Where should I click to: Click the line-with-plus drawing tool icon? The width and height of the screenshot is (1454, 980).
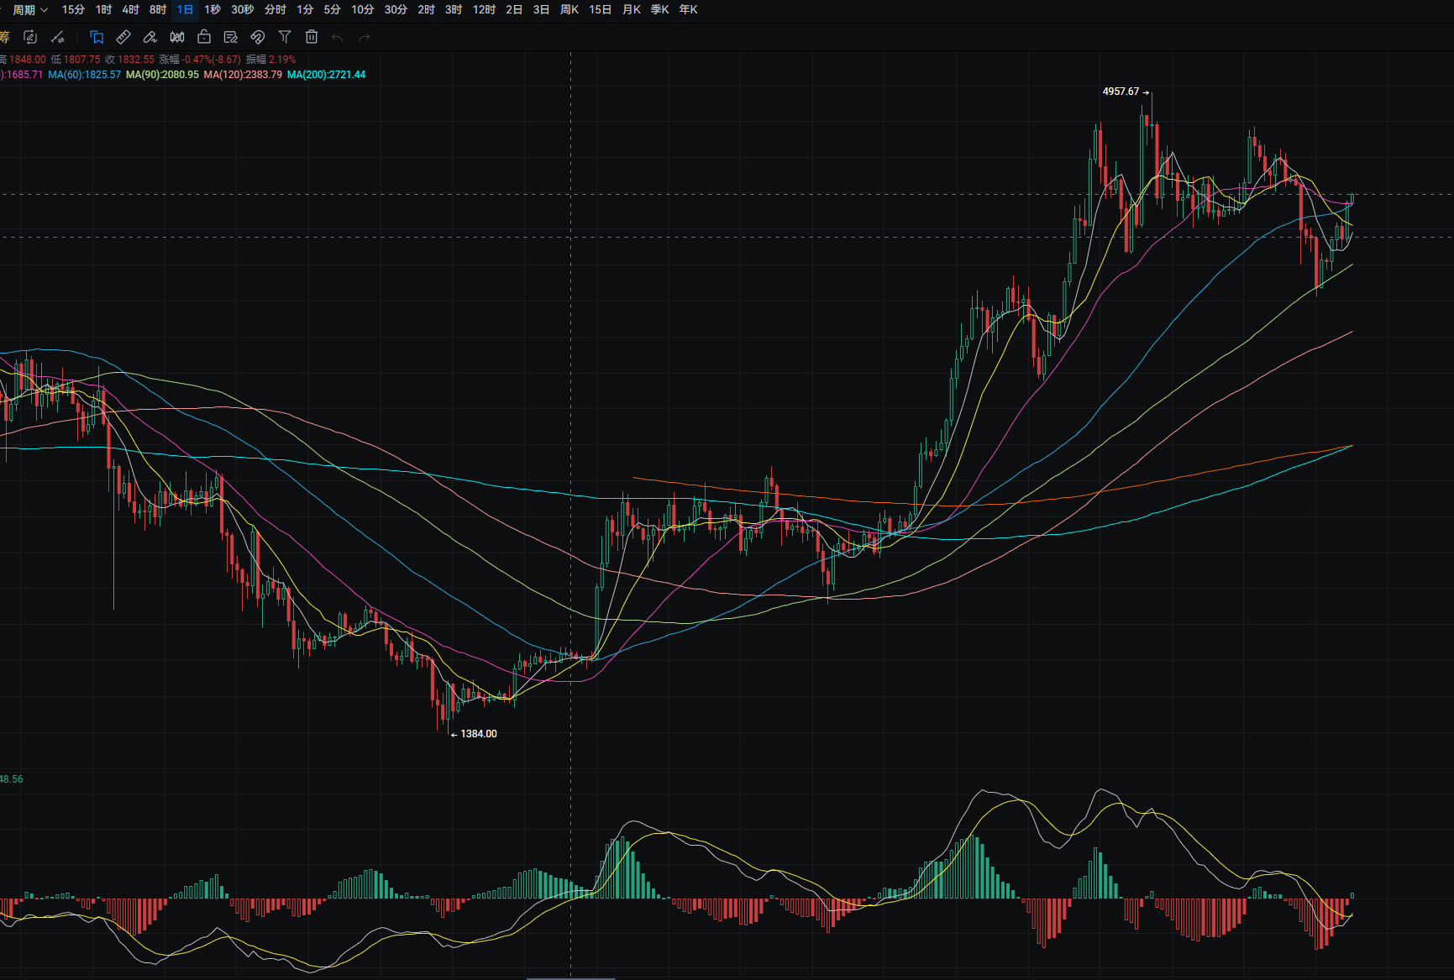click(x=57, y=37)
